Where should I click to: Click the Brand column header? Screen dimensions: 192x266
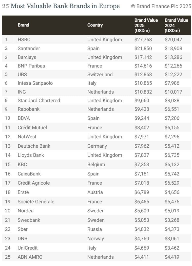(23, 25)
